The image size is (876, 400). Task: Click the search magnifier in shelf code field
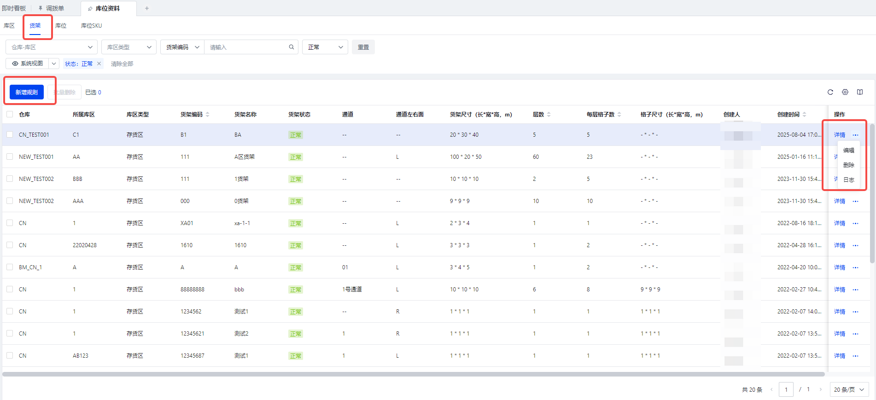coord(291,47)
